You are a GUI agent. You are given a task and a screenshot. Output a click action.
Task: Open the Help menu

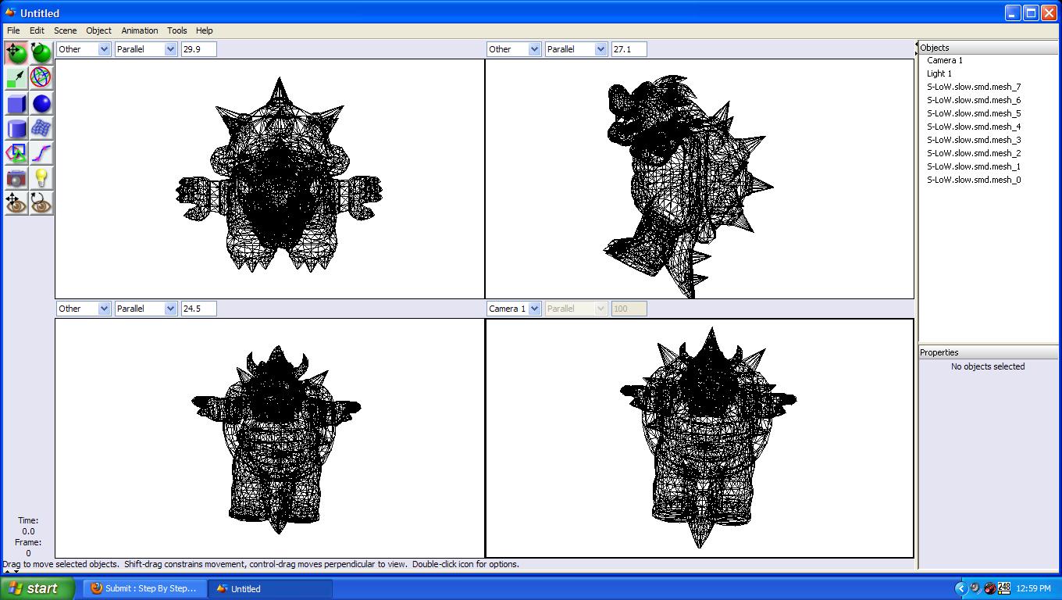click(x=204, y=30)
